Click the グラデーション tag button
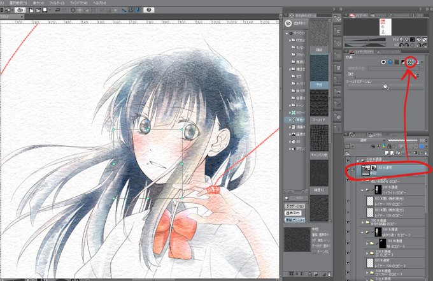 pyautogui.click(x=295, y=206)
